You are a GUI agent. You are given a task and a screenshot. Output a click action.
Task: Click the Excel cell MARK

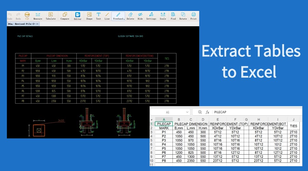(x=164, y=128)
